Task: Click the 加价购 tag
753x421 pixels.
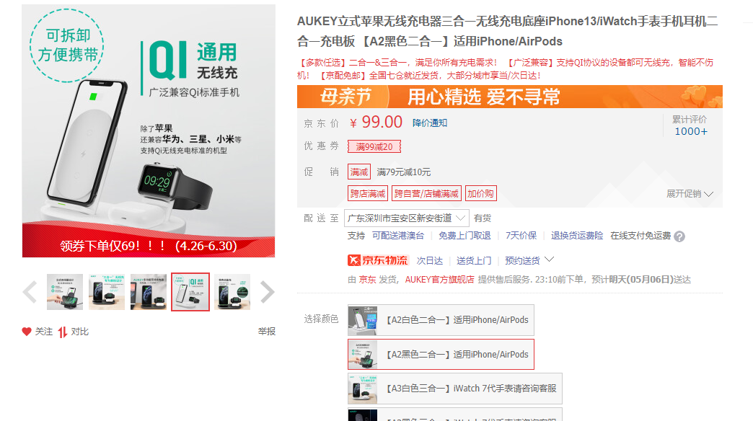Action: [x=480, y=193]
